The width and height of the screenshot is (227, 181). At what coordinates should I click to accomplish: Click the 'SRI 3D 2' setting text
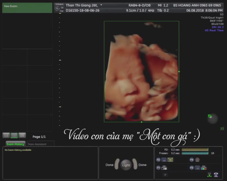(x=218, y=27)
